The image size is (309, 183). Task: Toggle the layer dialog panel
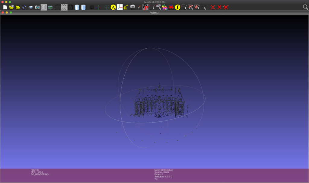click(44, 7)
